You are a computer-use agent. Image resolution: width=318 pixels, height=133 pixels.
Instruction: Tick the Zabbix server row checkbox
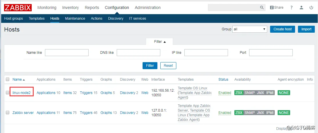(x=8, y=112)
